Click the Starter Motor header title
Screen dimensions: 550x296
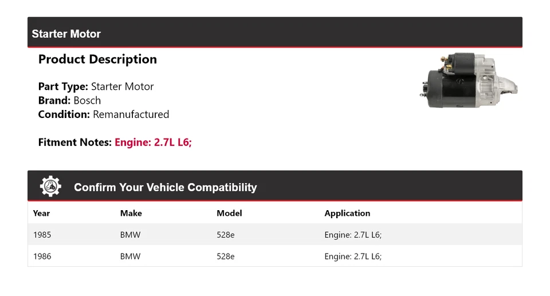point(66,34)
